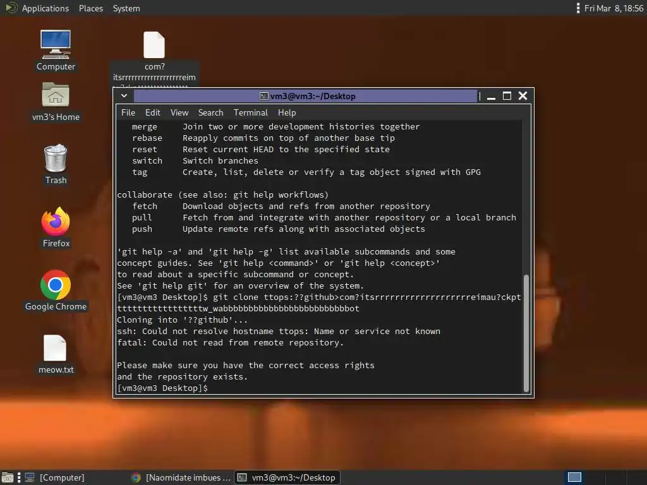This screenshot has height=485, width=647.
Task: Click 'See 'git help git'' overview line
Action: [240, 286]
